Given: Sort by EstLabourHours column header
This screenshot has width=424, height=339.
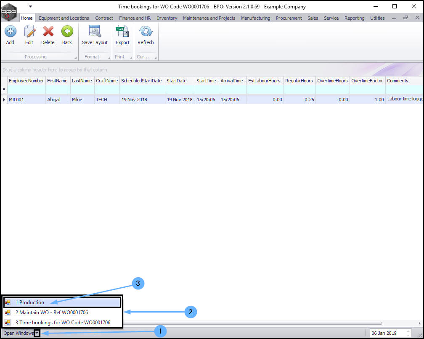Looking at the screenshot, I should pos(265,81).
